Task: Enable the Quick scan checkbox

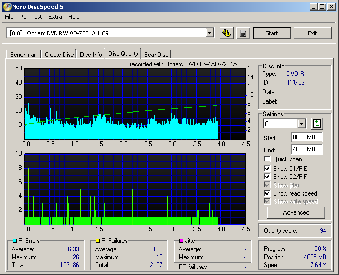Action: 268,159
